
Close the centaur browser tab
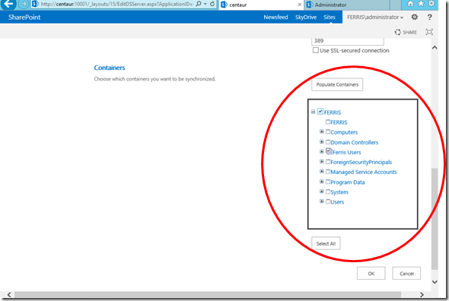(x=299, y=5)
